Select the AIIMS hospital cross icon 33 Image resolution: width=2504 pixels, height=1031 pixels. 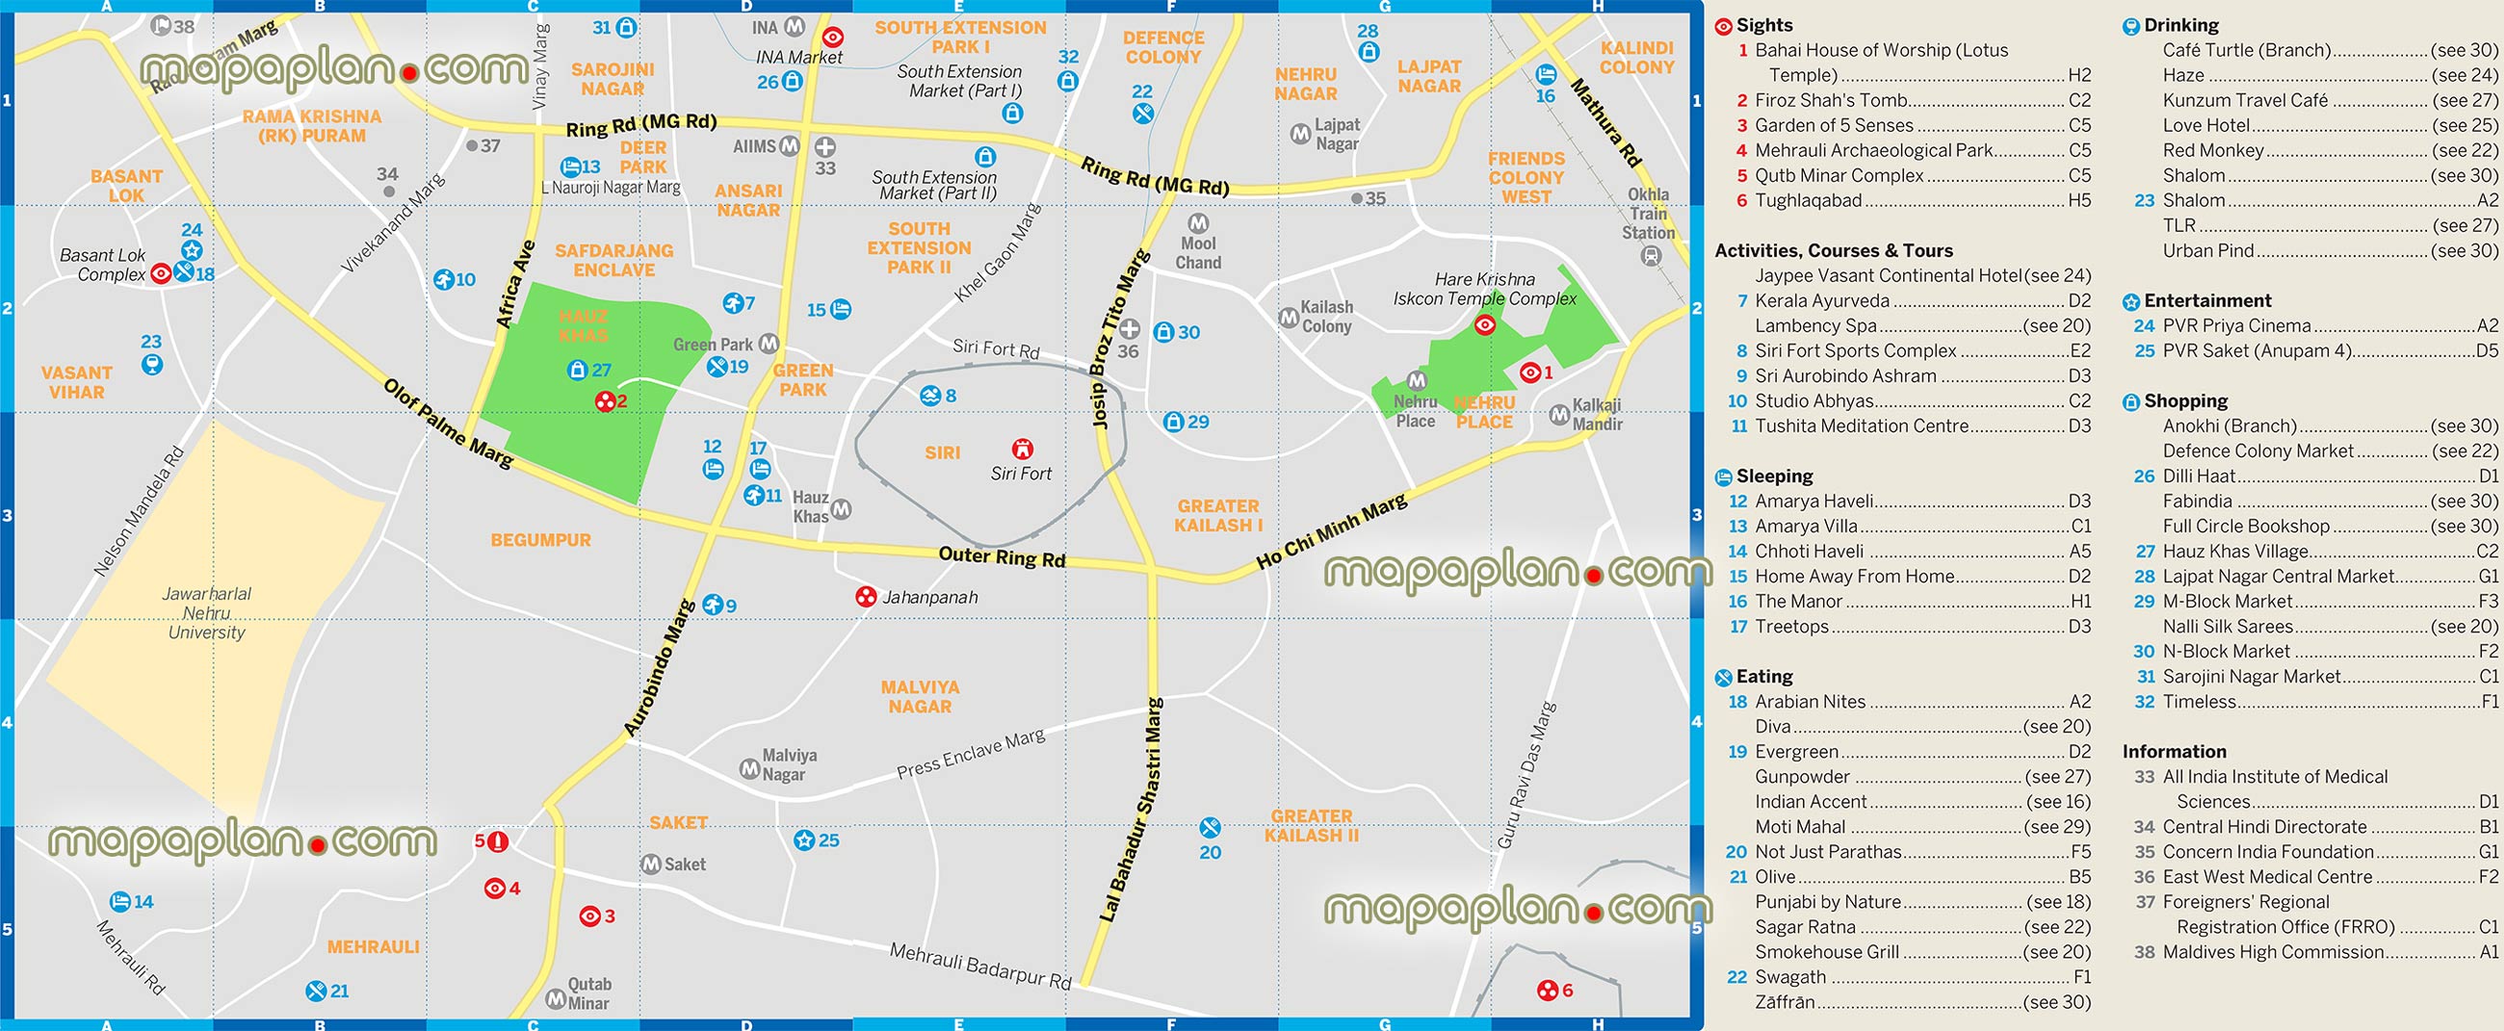[x=824, y=146]
